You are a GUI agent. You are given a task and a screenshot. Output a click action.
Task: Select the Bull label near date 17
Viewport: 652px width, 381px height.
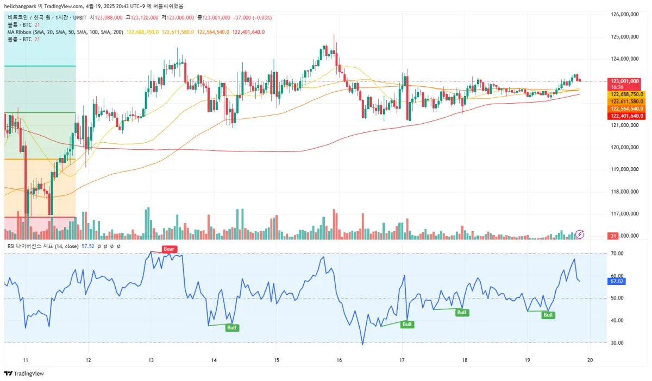click(x=407, y=324)
